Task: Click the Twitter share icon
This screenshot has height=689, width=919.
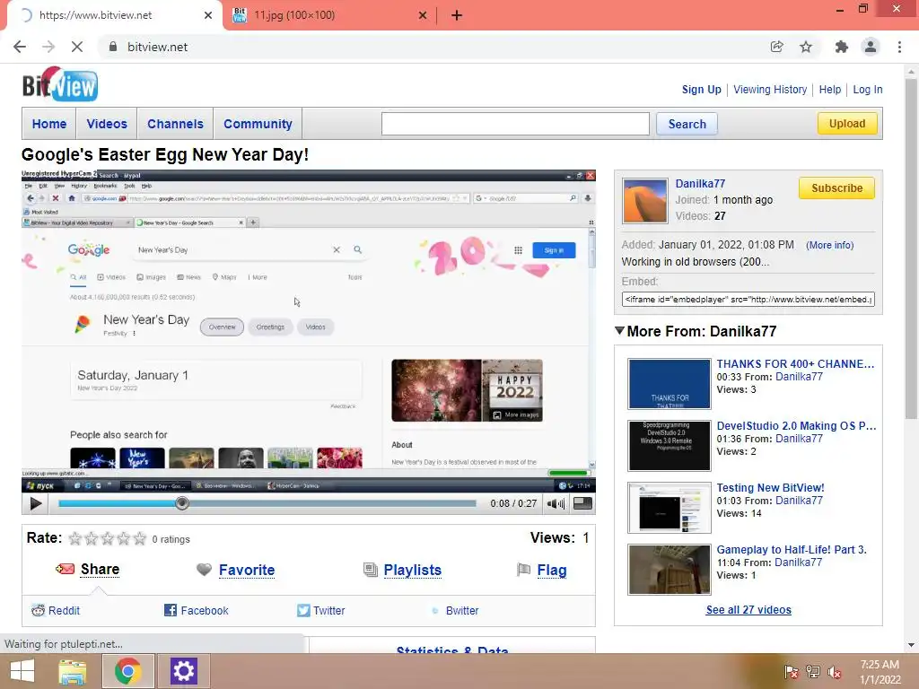Action: 303,610
